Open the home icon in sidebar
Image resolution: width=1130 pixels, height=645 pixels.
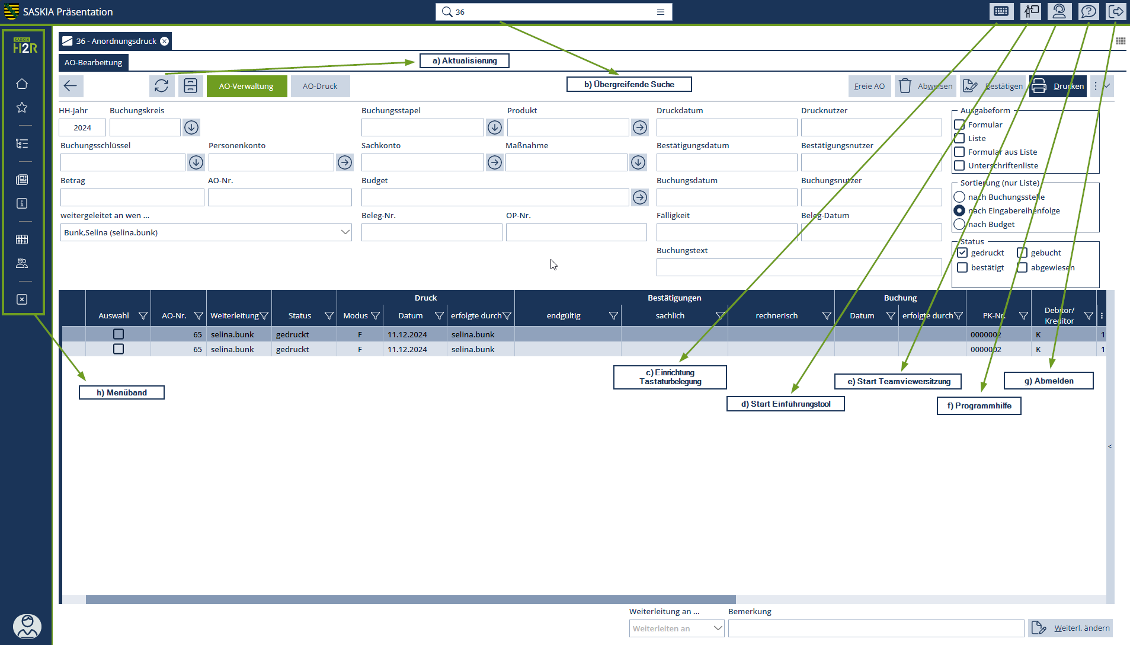(x=22, y=84)
